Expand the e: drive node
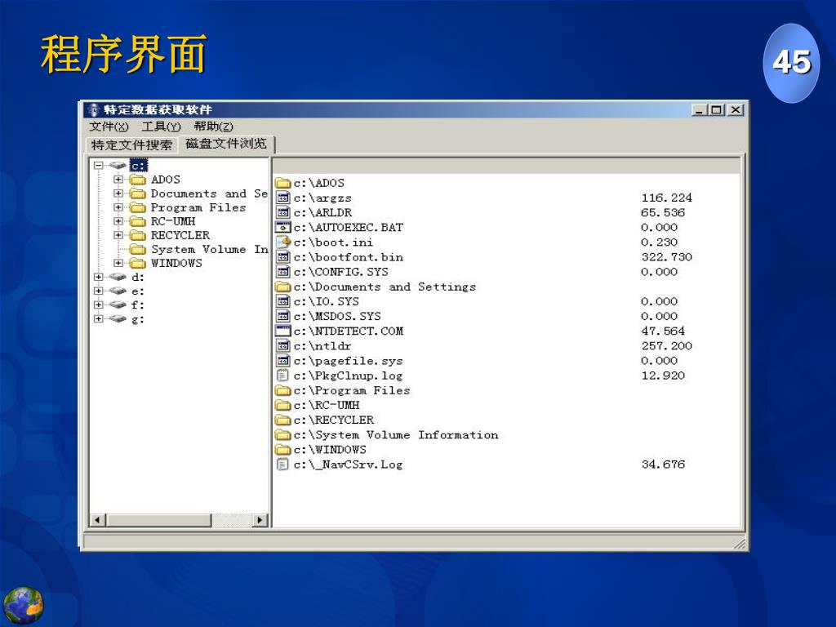The image size is (836, 627). click(98, 291)
